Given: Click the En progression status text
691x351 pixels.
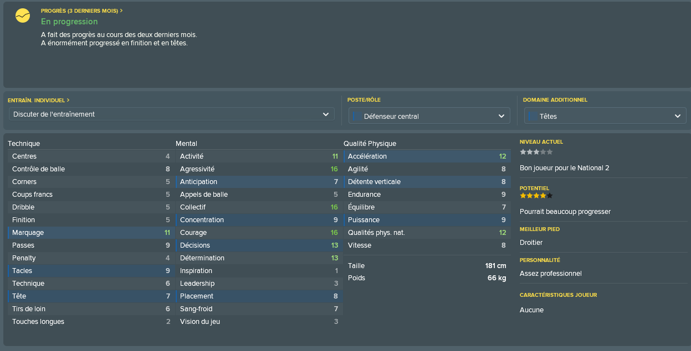Looking at the screenshot, I should click(69, 22).
